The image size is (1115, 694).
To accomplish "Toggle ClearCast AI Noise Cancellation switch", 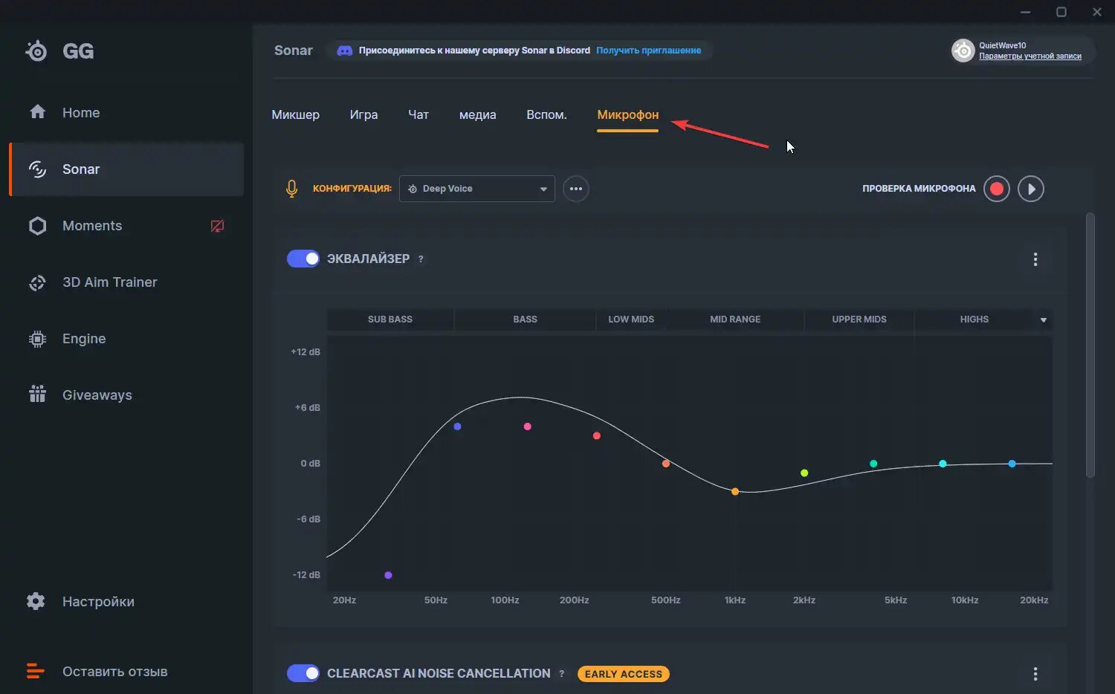I will [x=303, y=673].
